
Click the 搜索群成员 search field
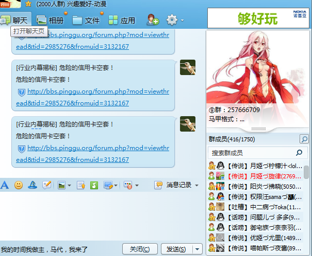pos(258,153)
